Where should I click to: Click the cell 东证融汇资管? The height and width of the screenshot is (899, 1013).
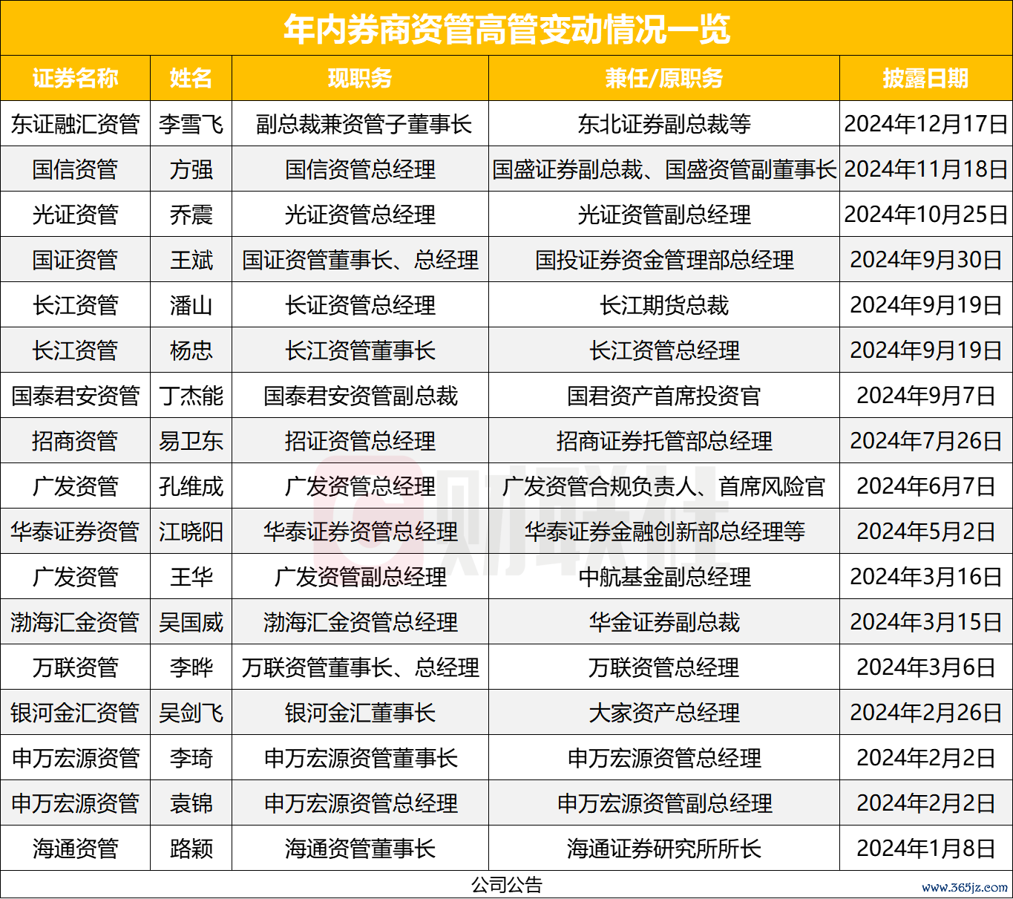tap(75, 124)
